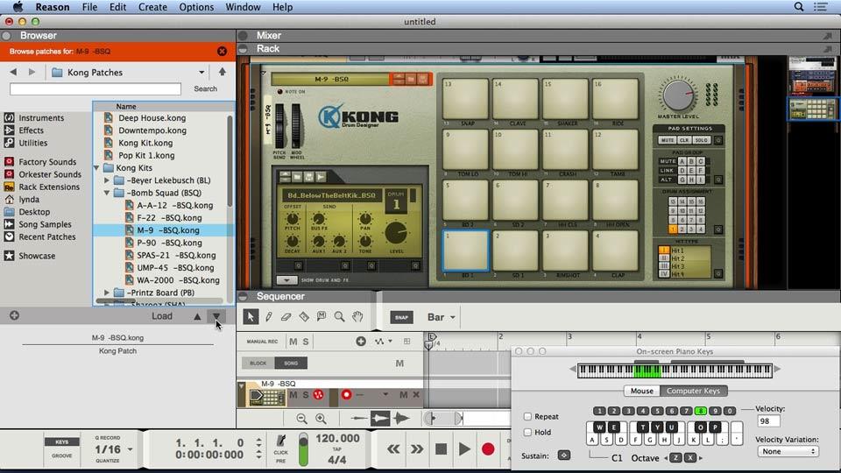Open the Create menu
Screen dimensions: 841x473
[x=152, y=7]
